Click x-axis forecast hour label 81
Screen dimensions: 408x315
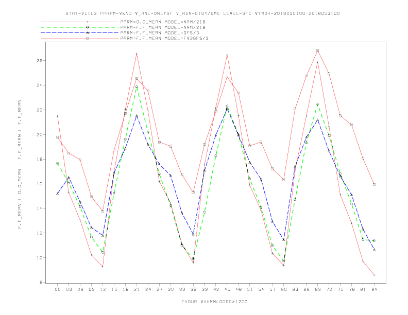(363, 289)
